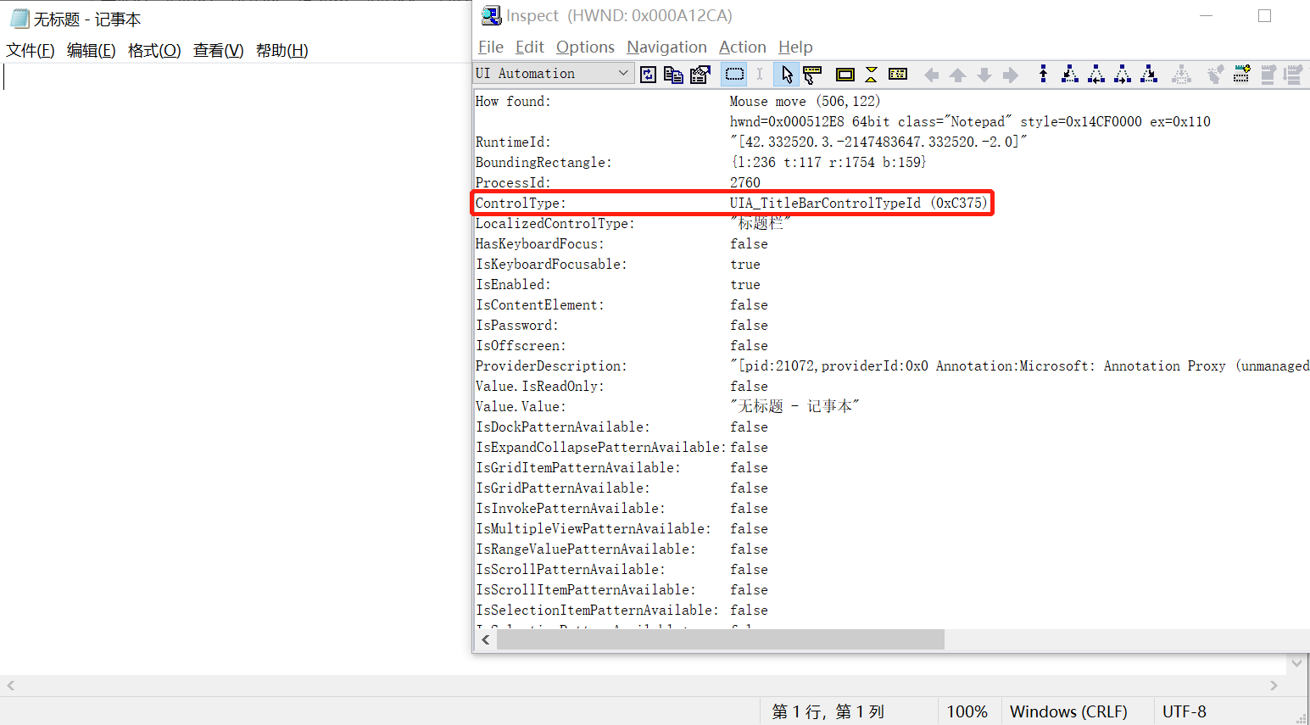Navigate to next sibling tree icon
This screenshot has height=725, width=1310.
click(x=1123, y=75)
